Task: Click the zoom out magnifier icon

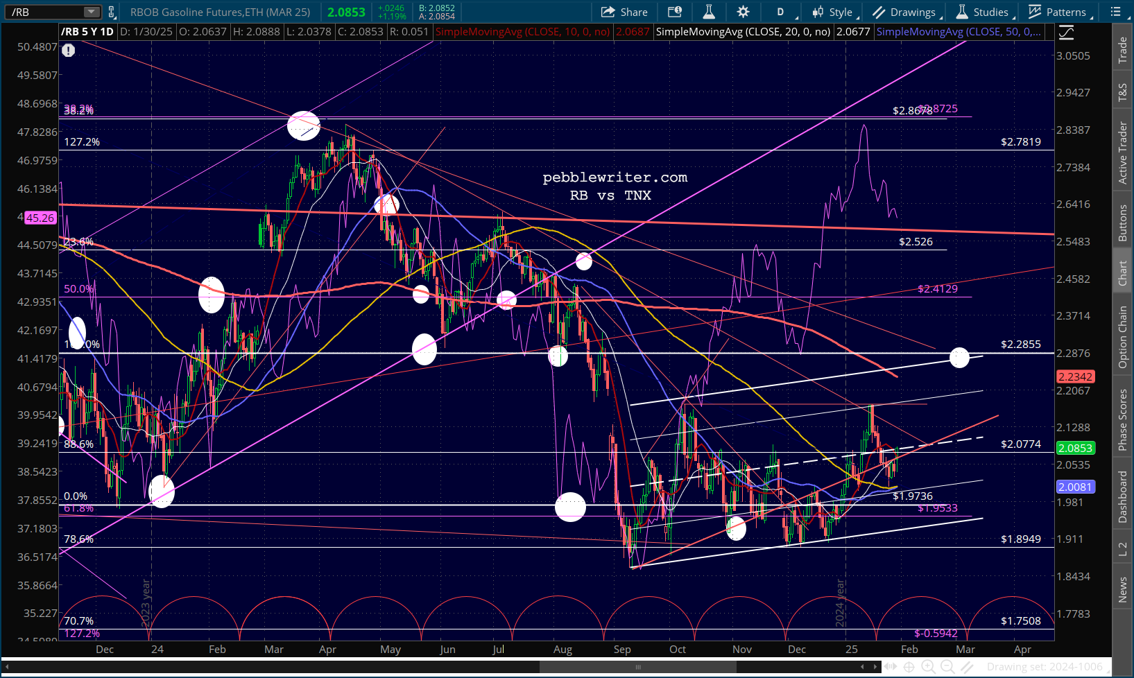Action: 947,667
